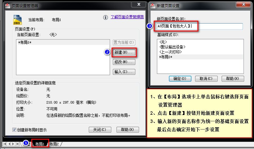254x149 pixels.
Task: Switch to the 布局1 tab
Action: coord(40,144)
